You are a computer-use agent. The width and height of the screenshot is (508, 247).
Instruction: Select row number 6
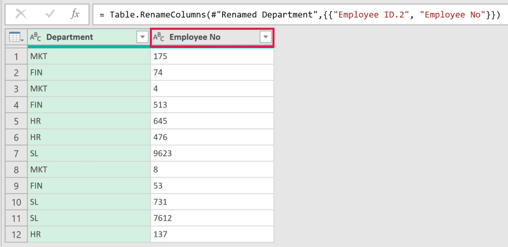point(16,138)
